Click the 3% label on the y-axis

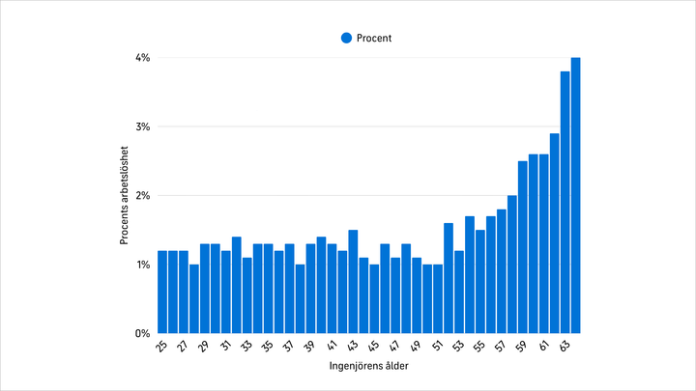[142, 126]
